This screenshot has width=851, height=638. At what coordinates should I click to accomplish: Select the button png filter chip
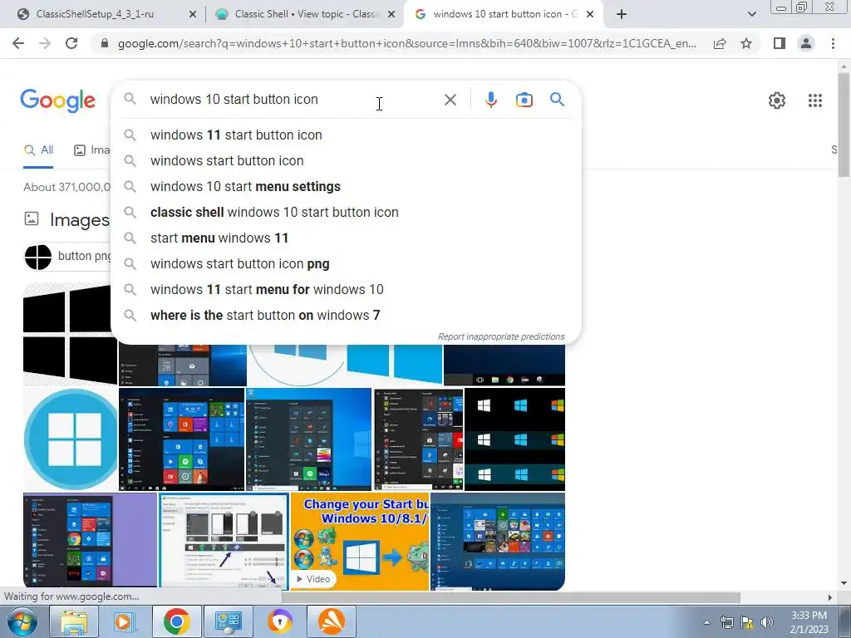tap(67, 257)
